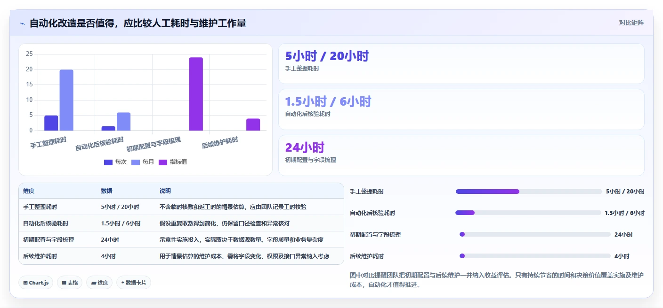Click the 自动化后核验耗时 progress bar

click(528, 213)
